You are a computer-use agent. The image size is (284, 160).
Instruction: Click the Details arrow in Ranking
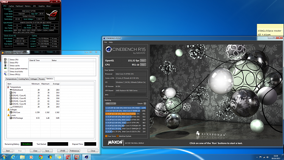click(145, 104)
